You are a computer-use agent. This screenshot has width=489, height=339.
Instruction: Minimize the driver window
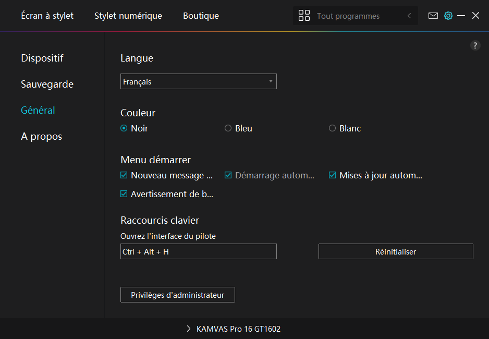[x=461, y=16]
